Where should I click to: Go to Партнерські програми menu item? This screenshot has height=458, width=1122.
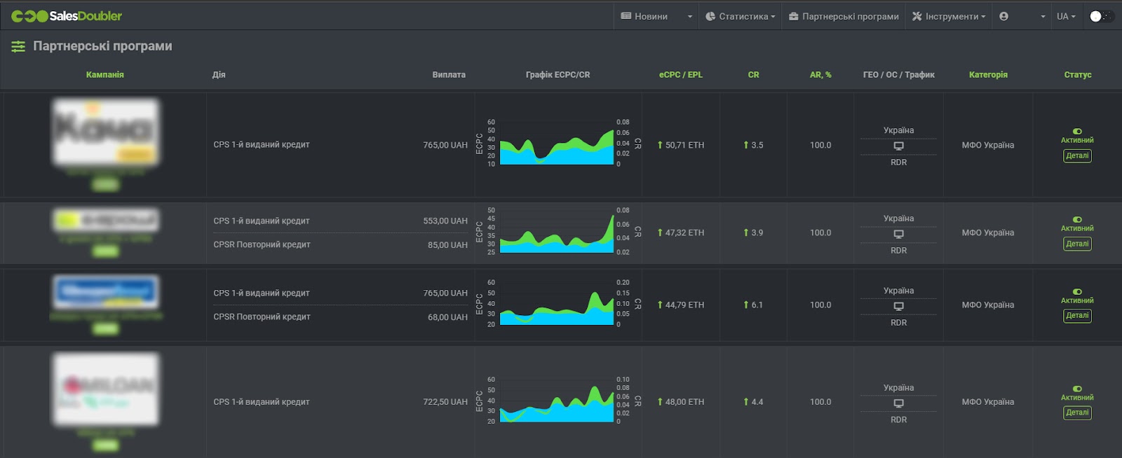[x=844, y=16]
